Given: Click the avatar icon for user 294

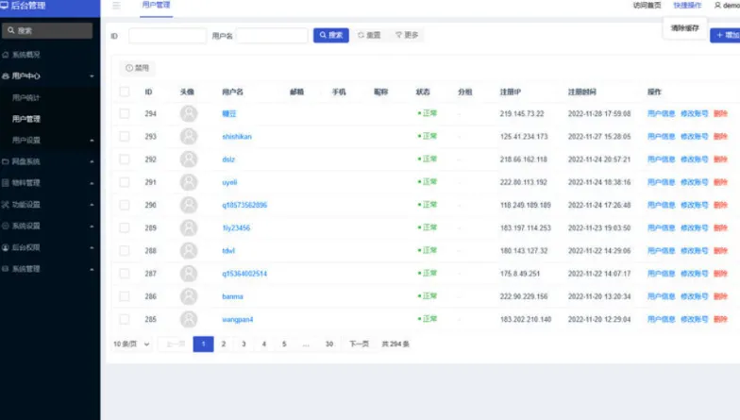Looking at the screenshot, I should tap(189, 114).
